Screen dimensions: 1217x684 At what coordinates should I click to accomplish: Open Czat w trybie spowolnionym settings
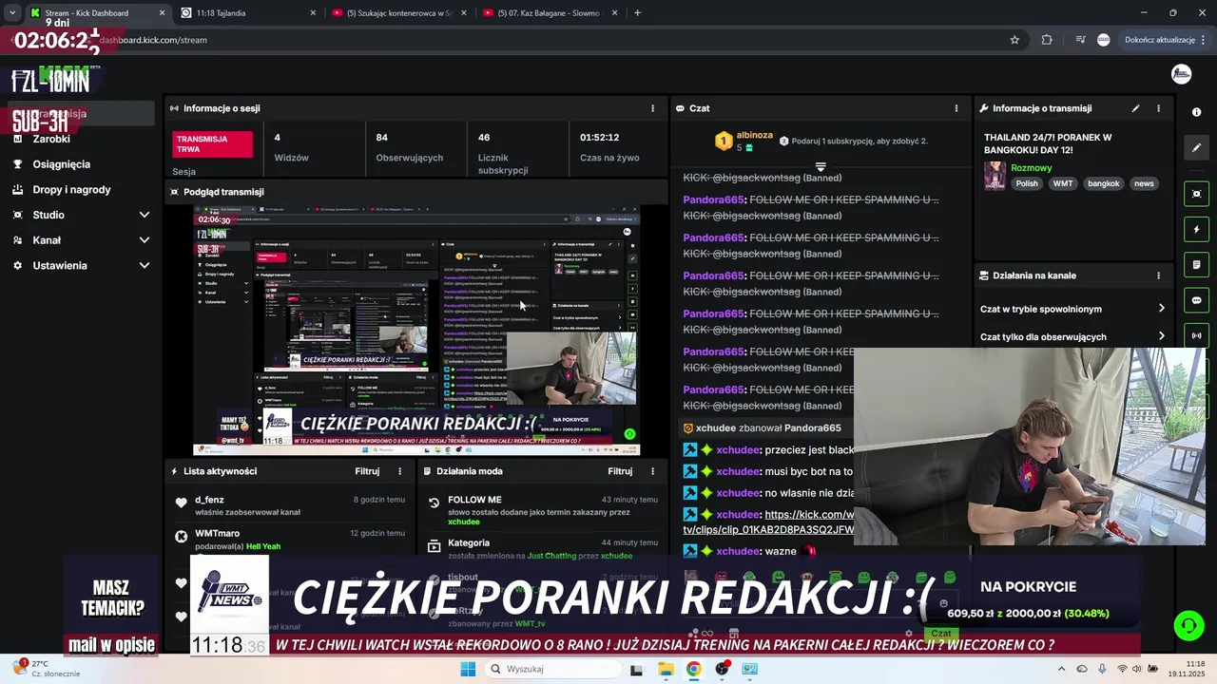tap(1072, 309)
